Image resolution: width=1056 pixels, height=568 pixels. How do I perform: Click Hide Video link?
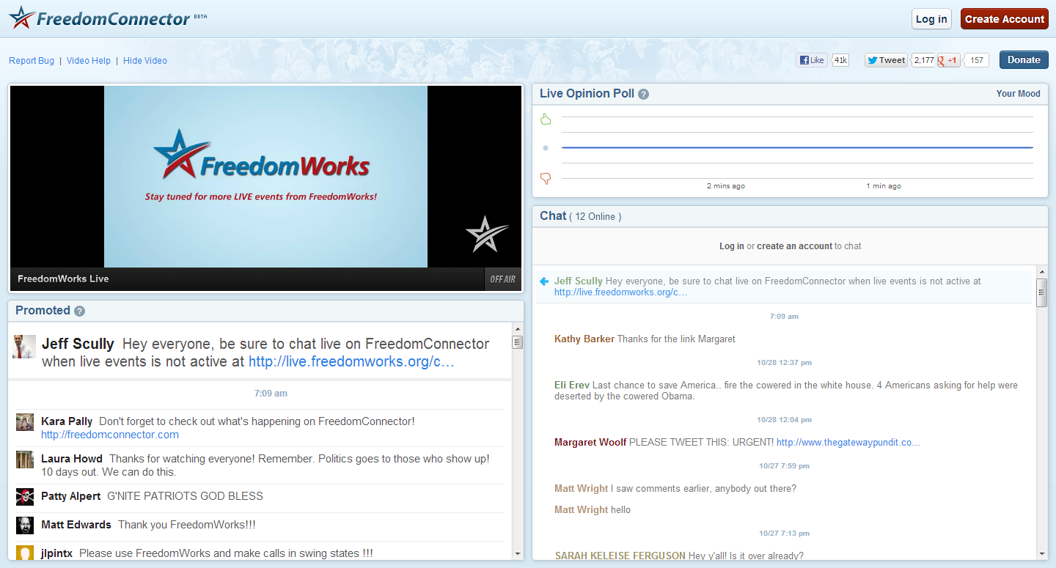(x=145, y=61)
